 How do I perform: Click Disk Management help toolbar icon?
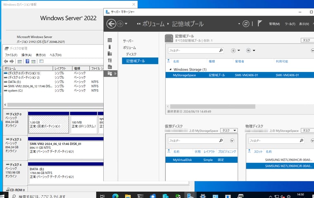27,61
